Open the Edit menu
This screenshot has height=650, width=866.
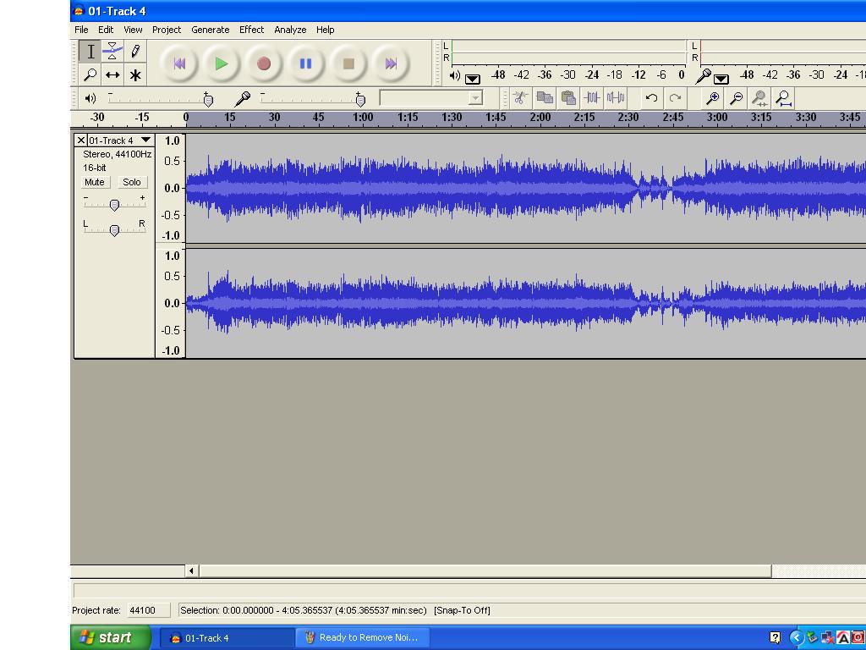106,30
